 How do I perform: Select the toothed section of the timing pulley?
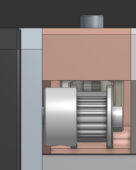click(92, 117)
